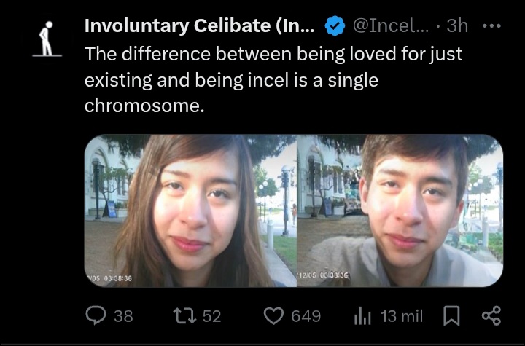Image resolution: width=525 pixels, height=346 pixels.
Task: Click the 38 replies count
Action: [123, 315]
